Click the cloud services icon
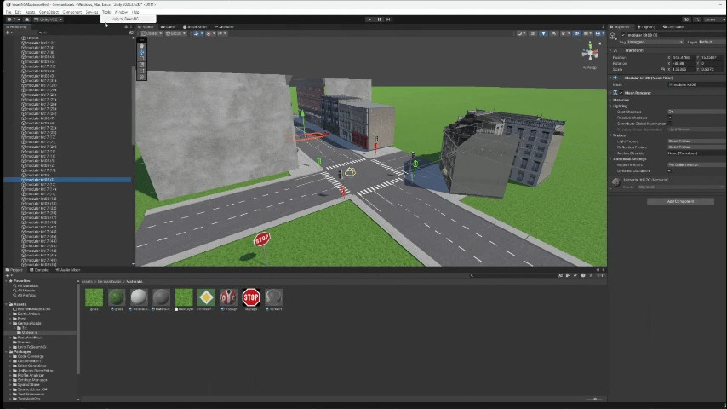 pos(26,20)
